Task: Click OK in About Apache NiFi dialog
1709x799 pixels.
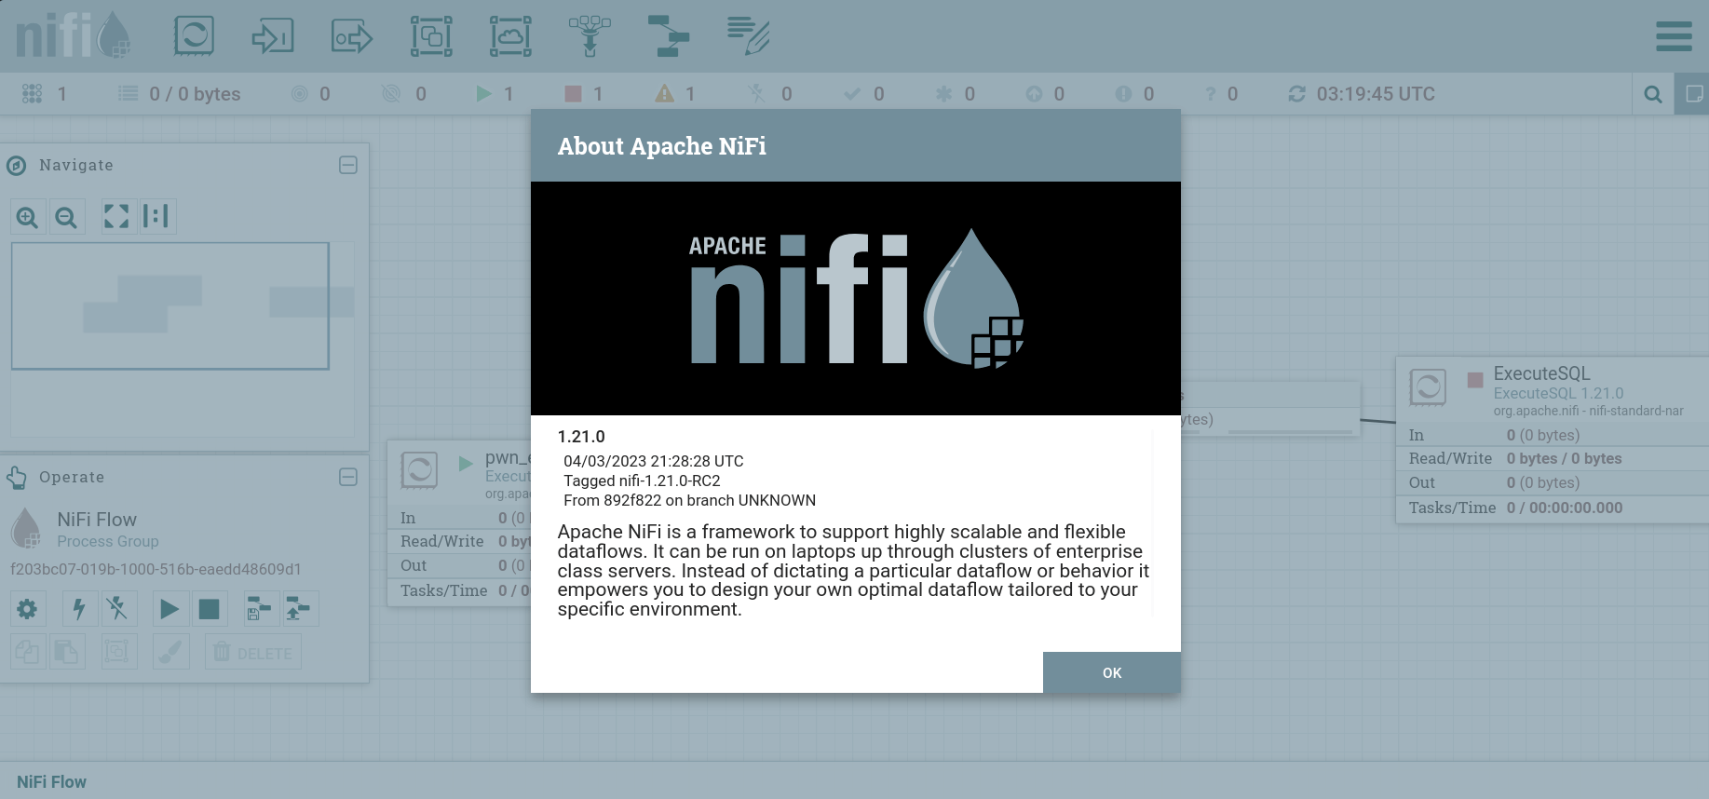Action: 1111,672
